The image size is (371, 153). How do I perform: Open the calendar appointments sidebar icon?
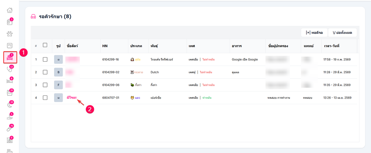pyautogui.click(x=9, y=22)
